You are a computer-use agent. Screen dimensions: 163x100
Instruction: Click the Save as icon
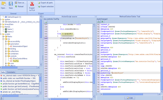(x=16, y=3)
